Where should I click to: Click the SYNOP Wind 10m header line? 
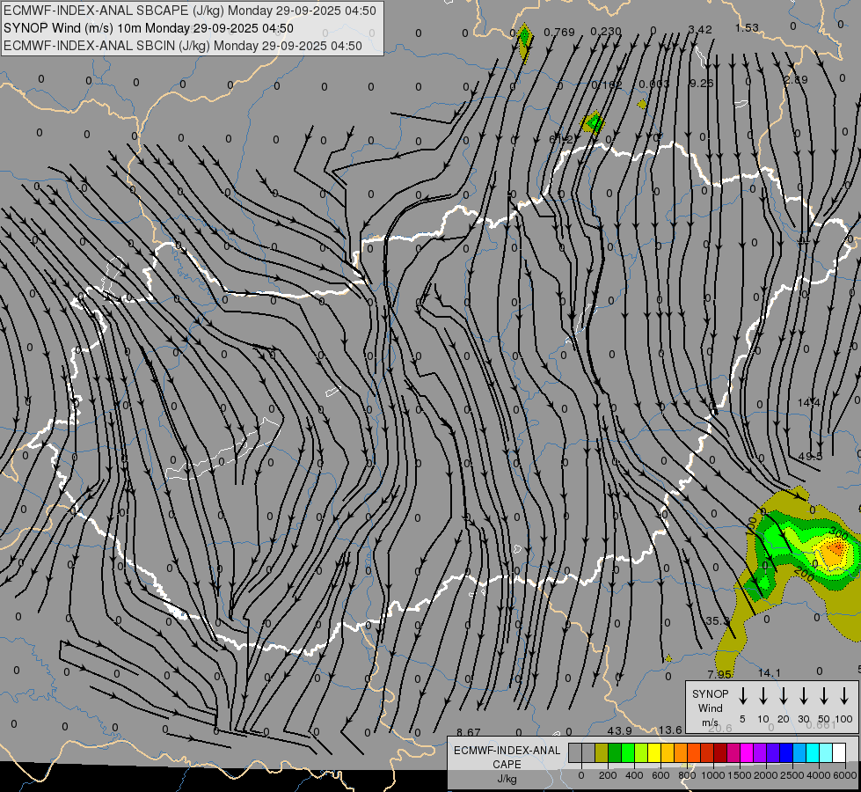[x=149, y=28]
